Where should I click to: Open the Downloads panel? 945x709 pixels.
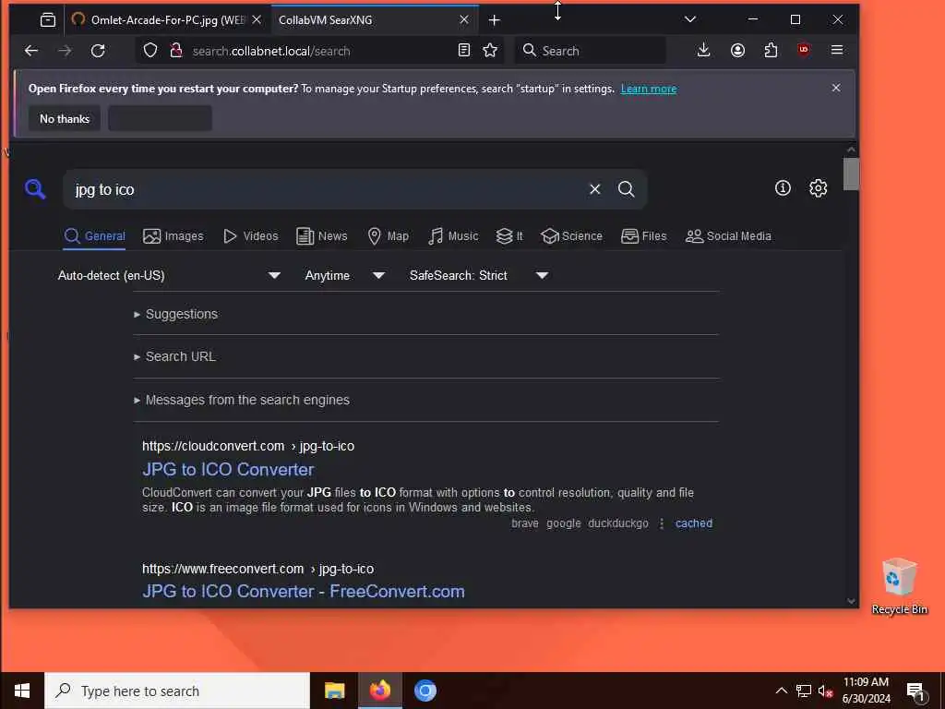coord(703,50)
